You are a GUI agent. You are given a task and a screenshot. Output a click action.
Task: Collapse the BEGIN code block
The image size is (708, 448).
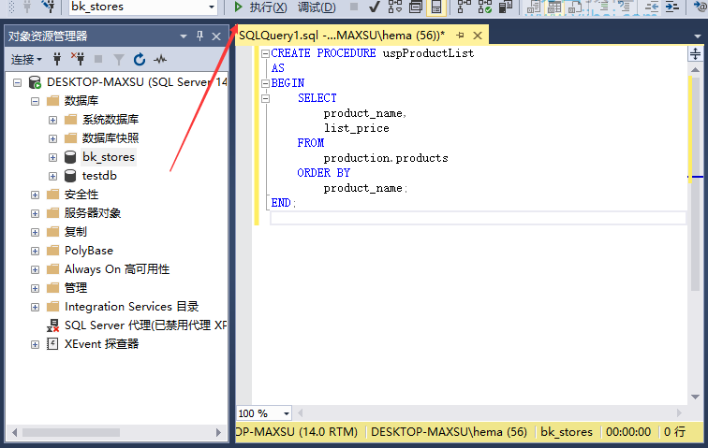pyautogui.click(x=266, y=83)
